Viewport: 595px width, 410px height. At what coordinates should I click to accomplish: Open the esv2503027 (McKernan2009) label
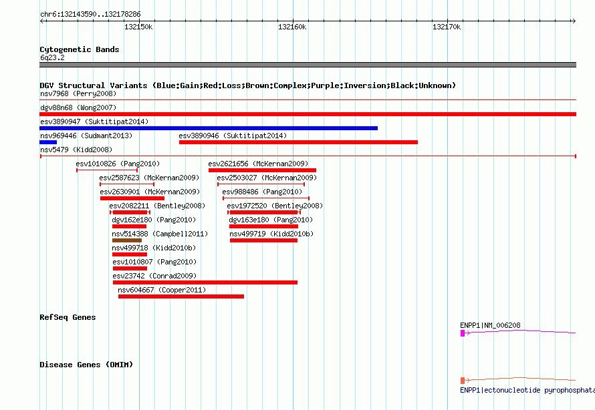(x=267, y=178)
